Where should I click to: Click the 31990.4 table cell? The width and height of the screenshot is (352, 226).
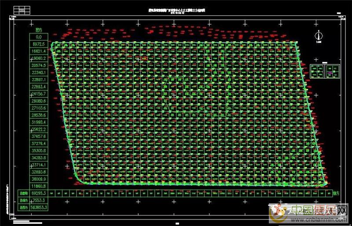37,122
